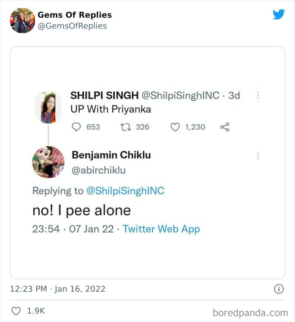Open Shilpi Singh's avatar
Image resolution: width=295 pixels, height=322 pixels.
pos(48,107)
